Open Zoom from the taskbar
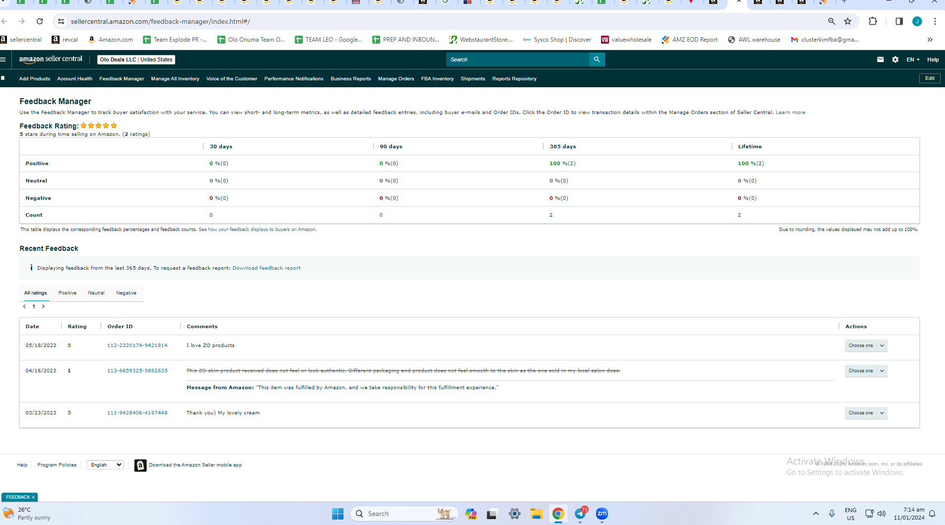 (x=602, y=514)
